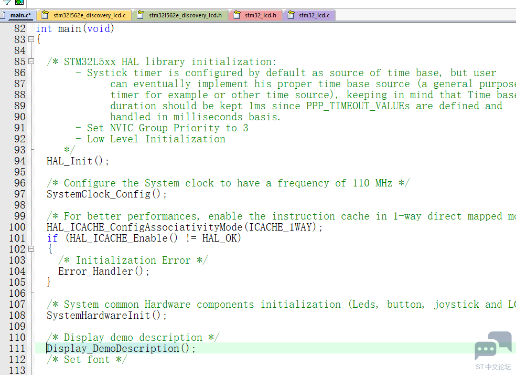
Task: Click the Error_Handler(); call on line 104
Action: (104, 271)
